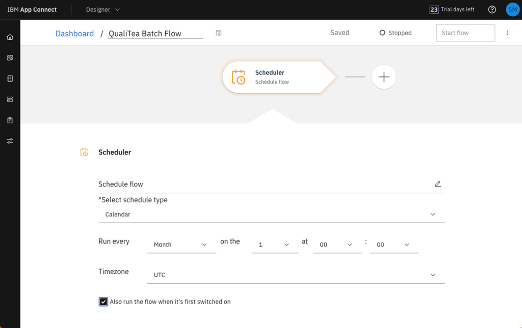522x328 pixels.
Task: Click the flow documentation icon beside the title
Action: pos(218,33)
